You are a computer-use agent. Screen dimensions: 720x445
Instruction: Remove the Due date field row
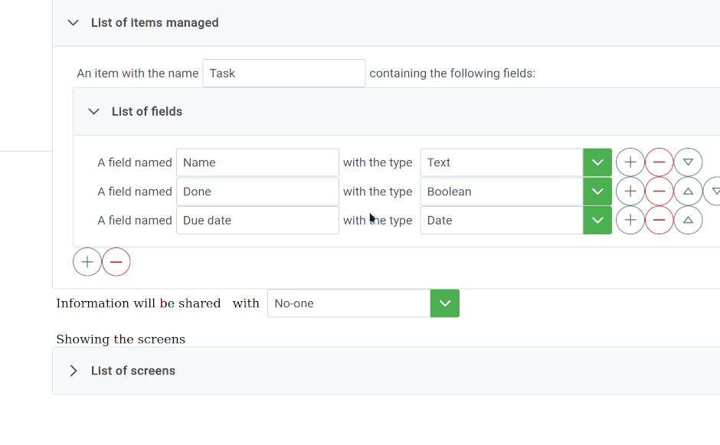coord(659,220)
